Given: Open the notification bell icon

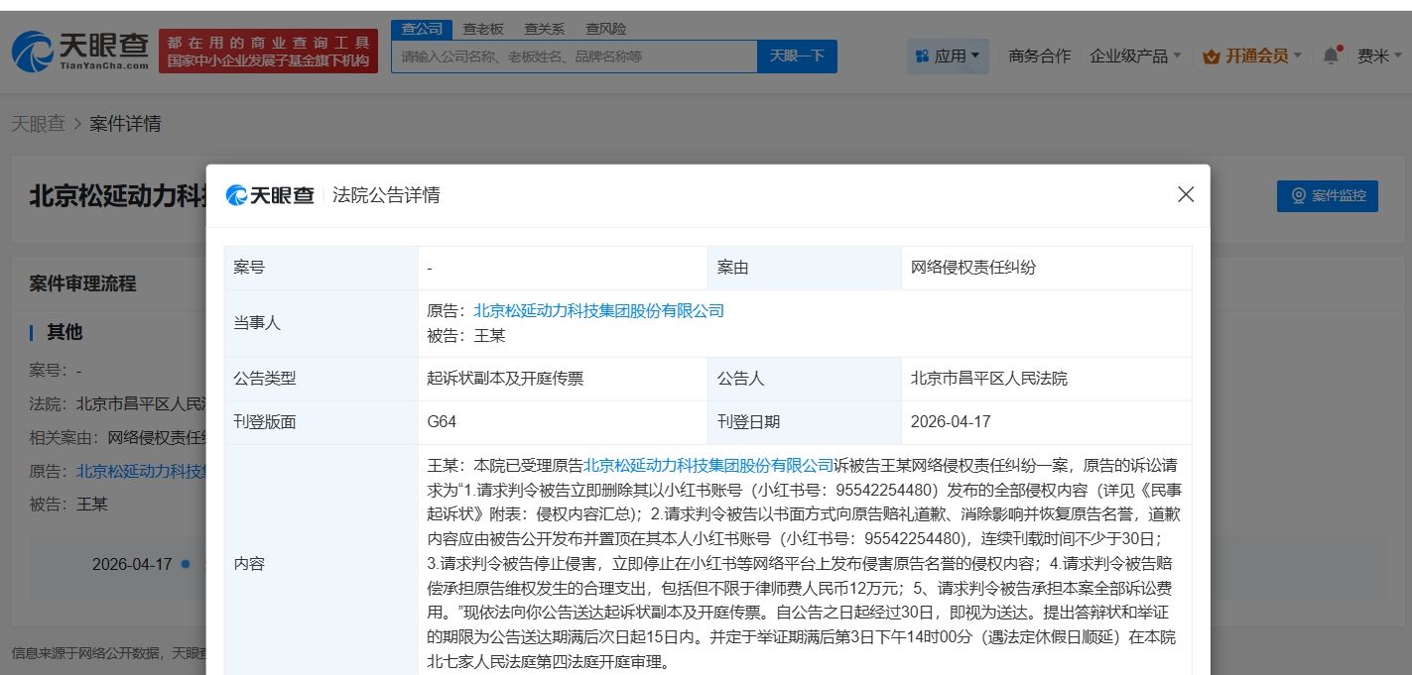Looking at the screenshot, I should (x=1331, y=56).
